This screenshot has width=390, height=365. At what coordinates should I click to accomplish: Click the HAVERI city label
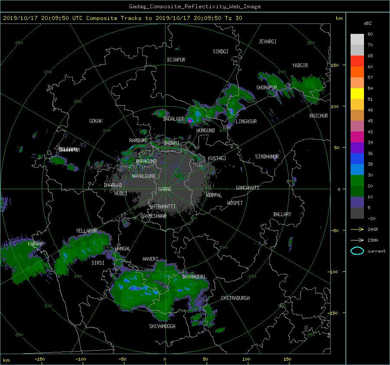click(150, 259)
